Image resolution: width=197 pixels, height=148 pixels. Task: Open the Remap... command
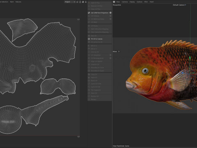pyautogui.click(x=100, y=99)
